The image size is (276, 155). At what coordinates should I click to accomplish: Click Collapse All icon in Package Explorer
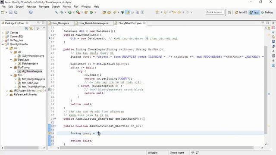[x=26, y=28]
